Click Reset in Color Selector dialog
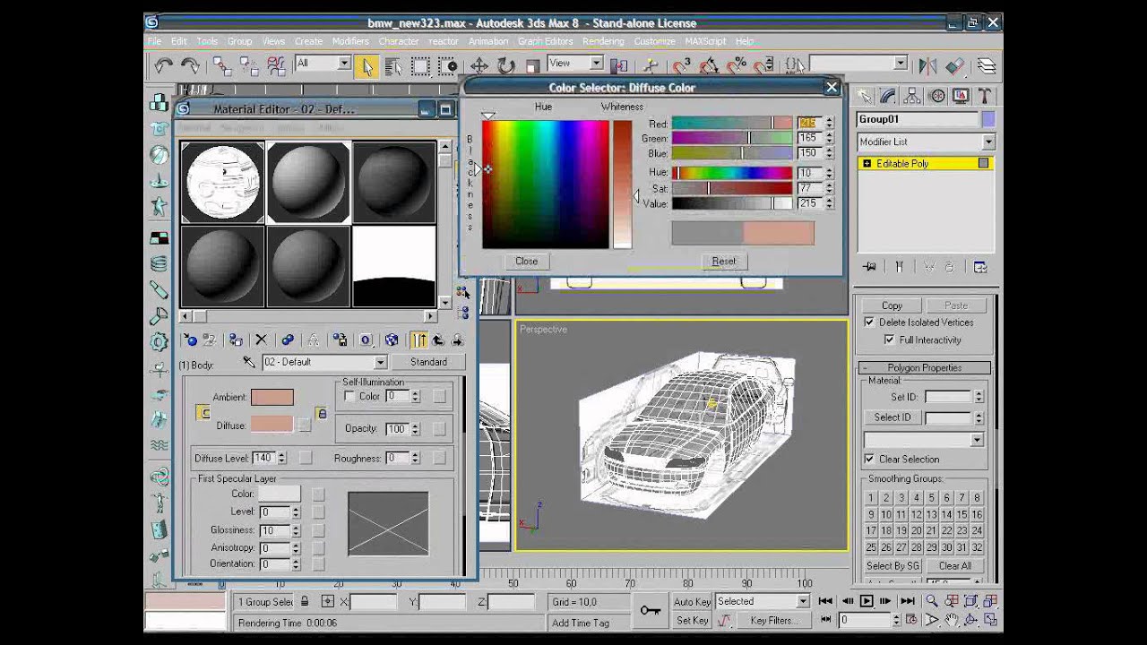Viewport: 1147px width, 645px height. (x=724, y=262)
